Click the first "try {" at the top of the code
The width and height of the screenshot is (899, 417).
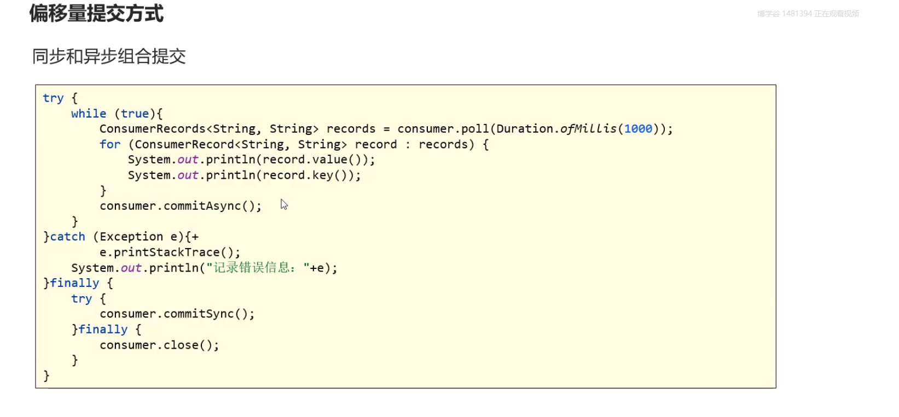pyautogui.click(x=60, y=98)
